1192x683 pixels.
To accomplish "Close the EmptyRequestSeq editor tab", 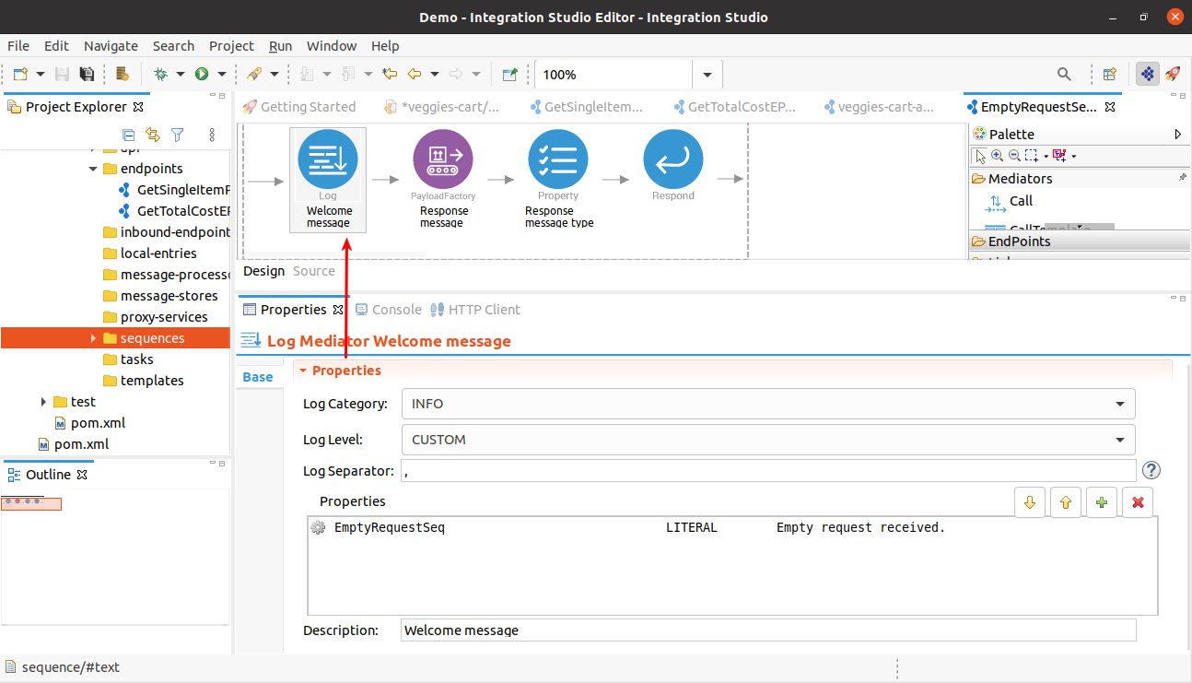I will 1110,107.
